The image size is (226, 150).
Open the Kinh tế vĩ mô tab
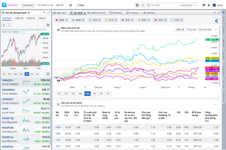coord(96,13)
